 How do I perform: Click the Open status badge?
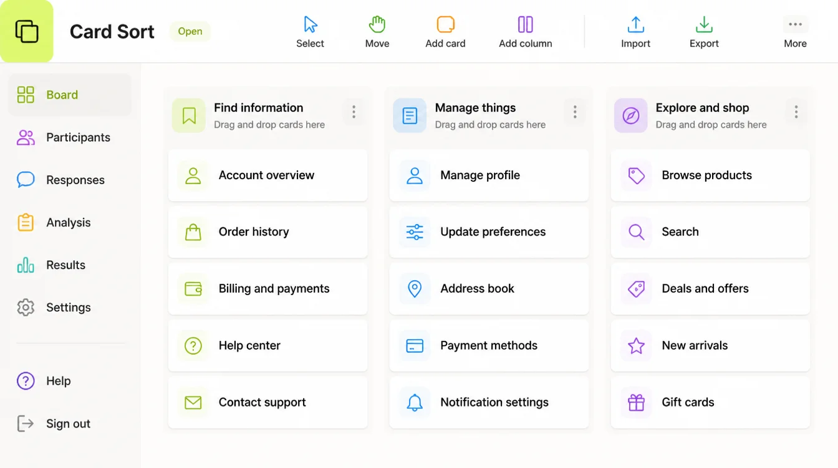[x=190, y=31]
